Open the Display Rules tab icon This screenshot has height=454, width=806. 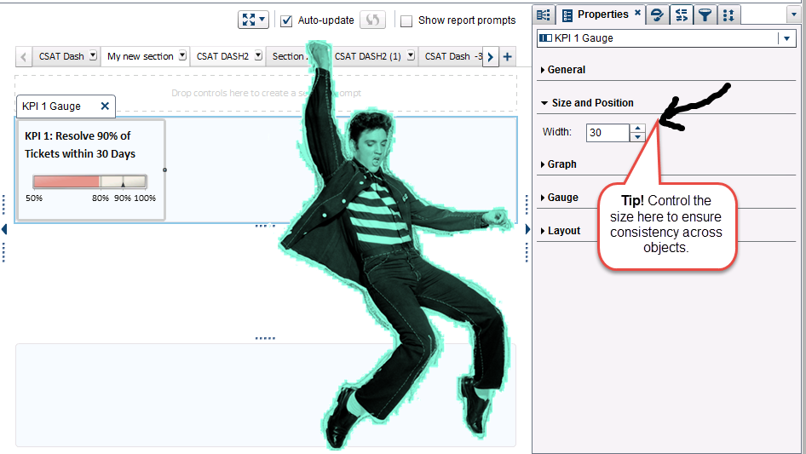coord(681,15)
